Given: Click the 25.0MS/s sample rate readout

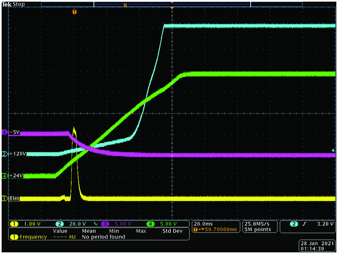Looking at the screenshot, I should pos(257,224).
